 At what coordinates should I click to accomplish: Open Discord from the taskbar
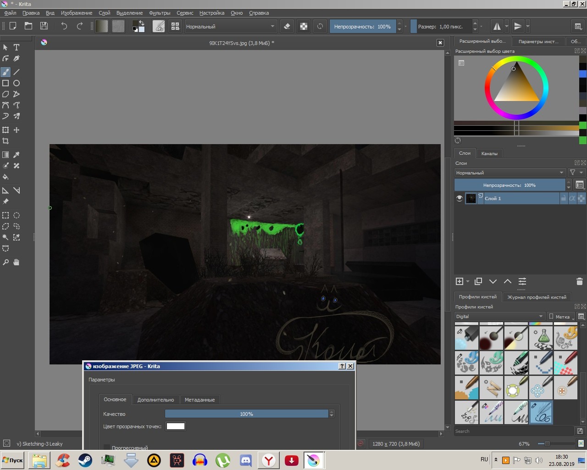246,460
